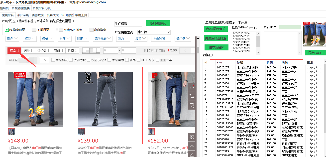Click the 添加/删除词 button
The image size is (326, 157).
click(x=158, y=23)
